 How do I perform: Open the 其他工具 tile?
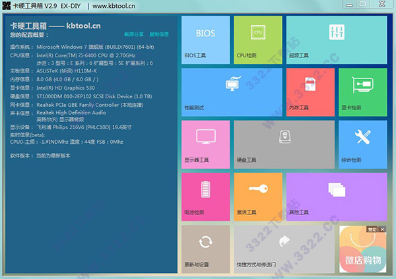pos(337,197)
